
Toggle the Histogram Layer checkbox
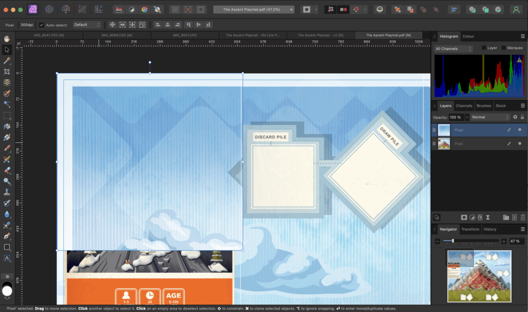click(x=484, y=48)
